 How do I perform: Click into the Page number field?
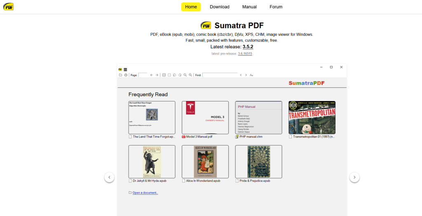143,75
